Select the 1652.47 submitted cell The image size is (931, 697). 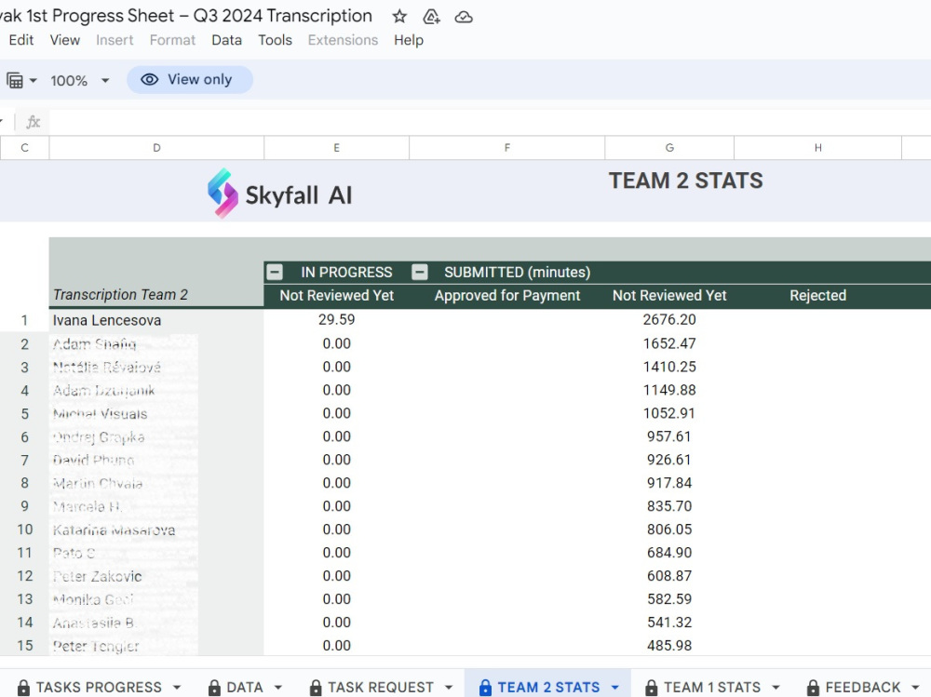[669, 343]
